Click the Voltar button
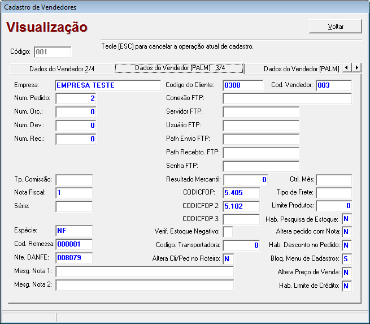This screenshot has width=370, height=324. pyautogui.click(x=336, y=27)
